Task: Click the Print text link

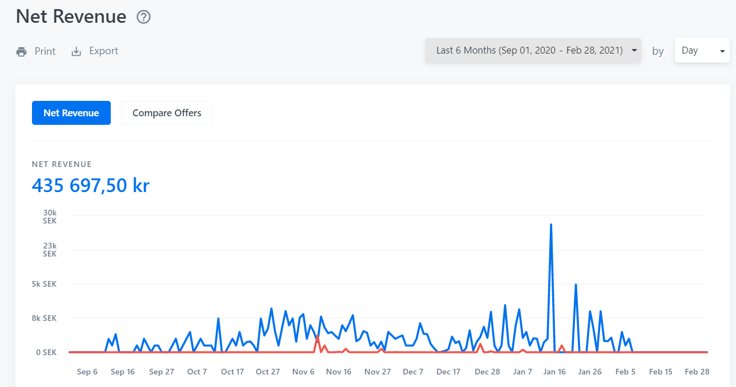Action: pos(45,51)
